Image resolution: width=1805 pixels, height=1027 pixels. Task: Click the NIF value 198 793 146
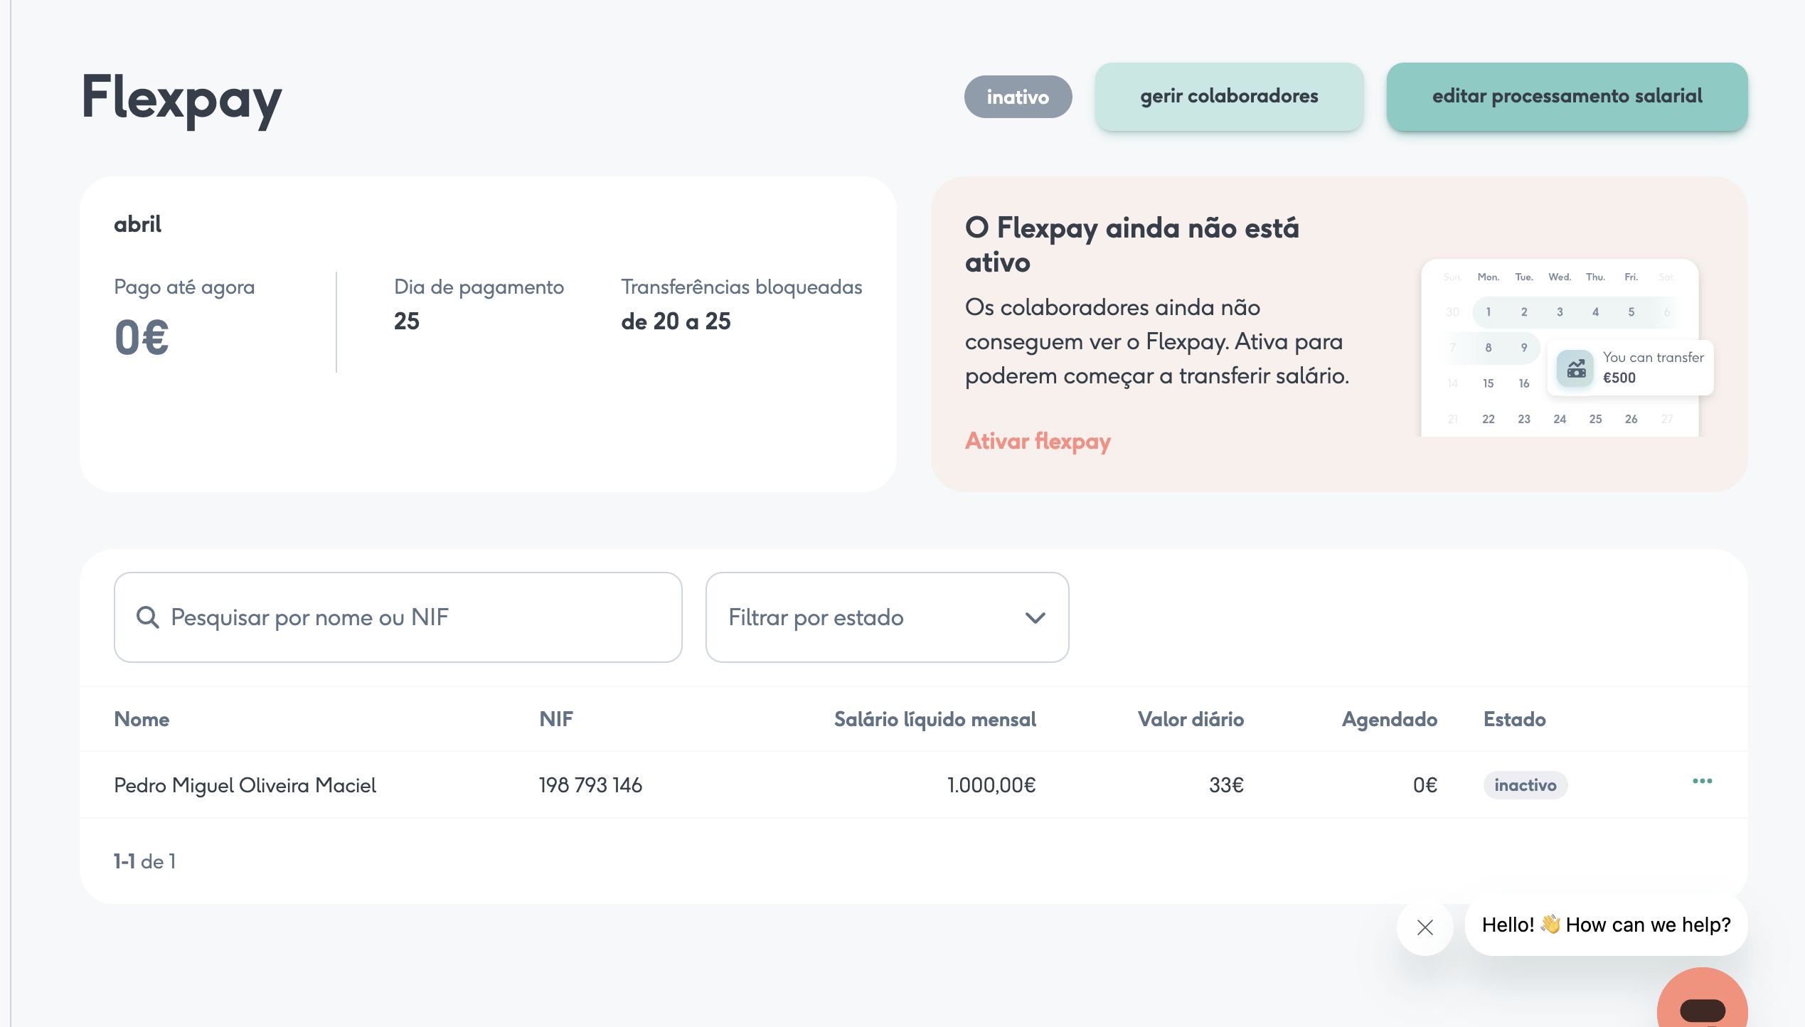click(590, 785)
